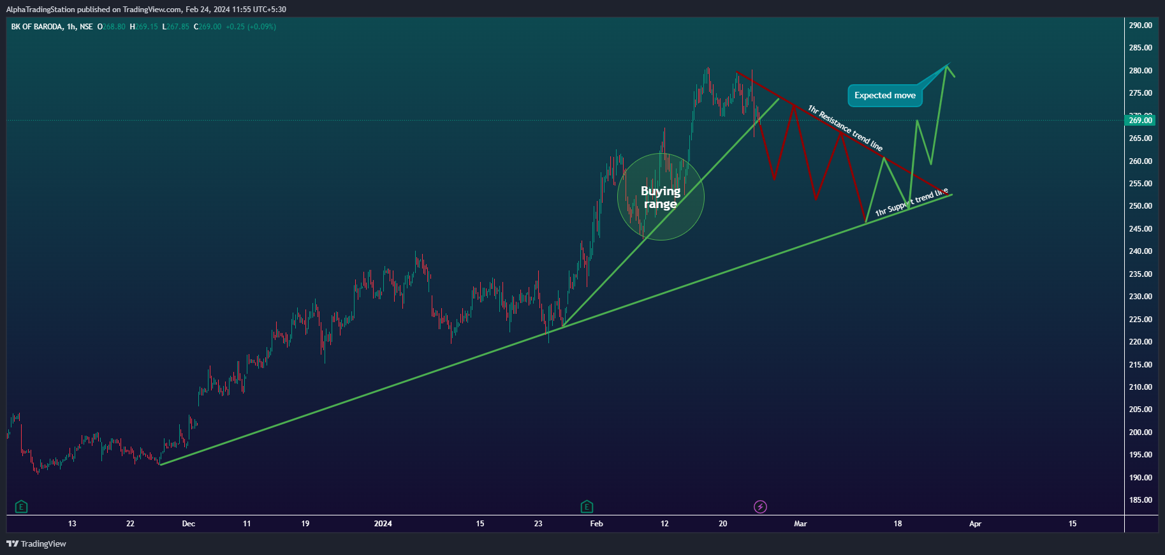Click the close value C269.00

[208, 27]
